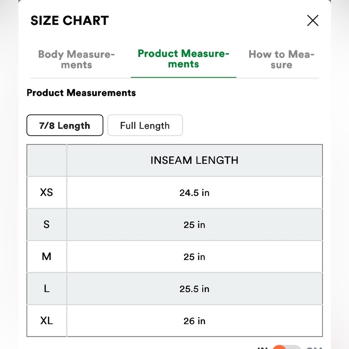Screen dimensions: 349x349
Task: Click the INSEAM LENGTH column header
Action: 194,160
